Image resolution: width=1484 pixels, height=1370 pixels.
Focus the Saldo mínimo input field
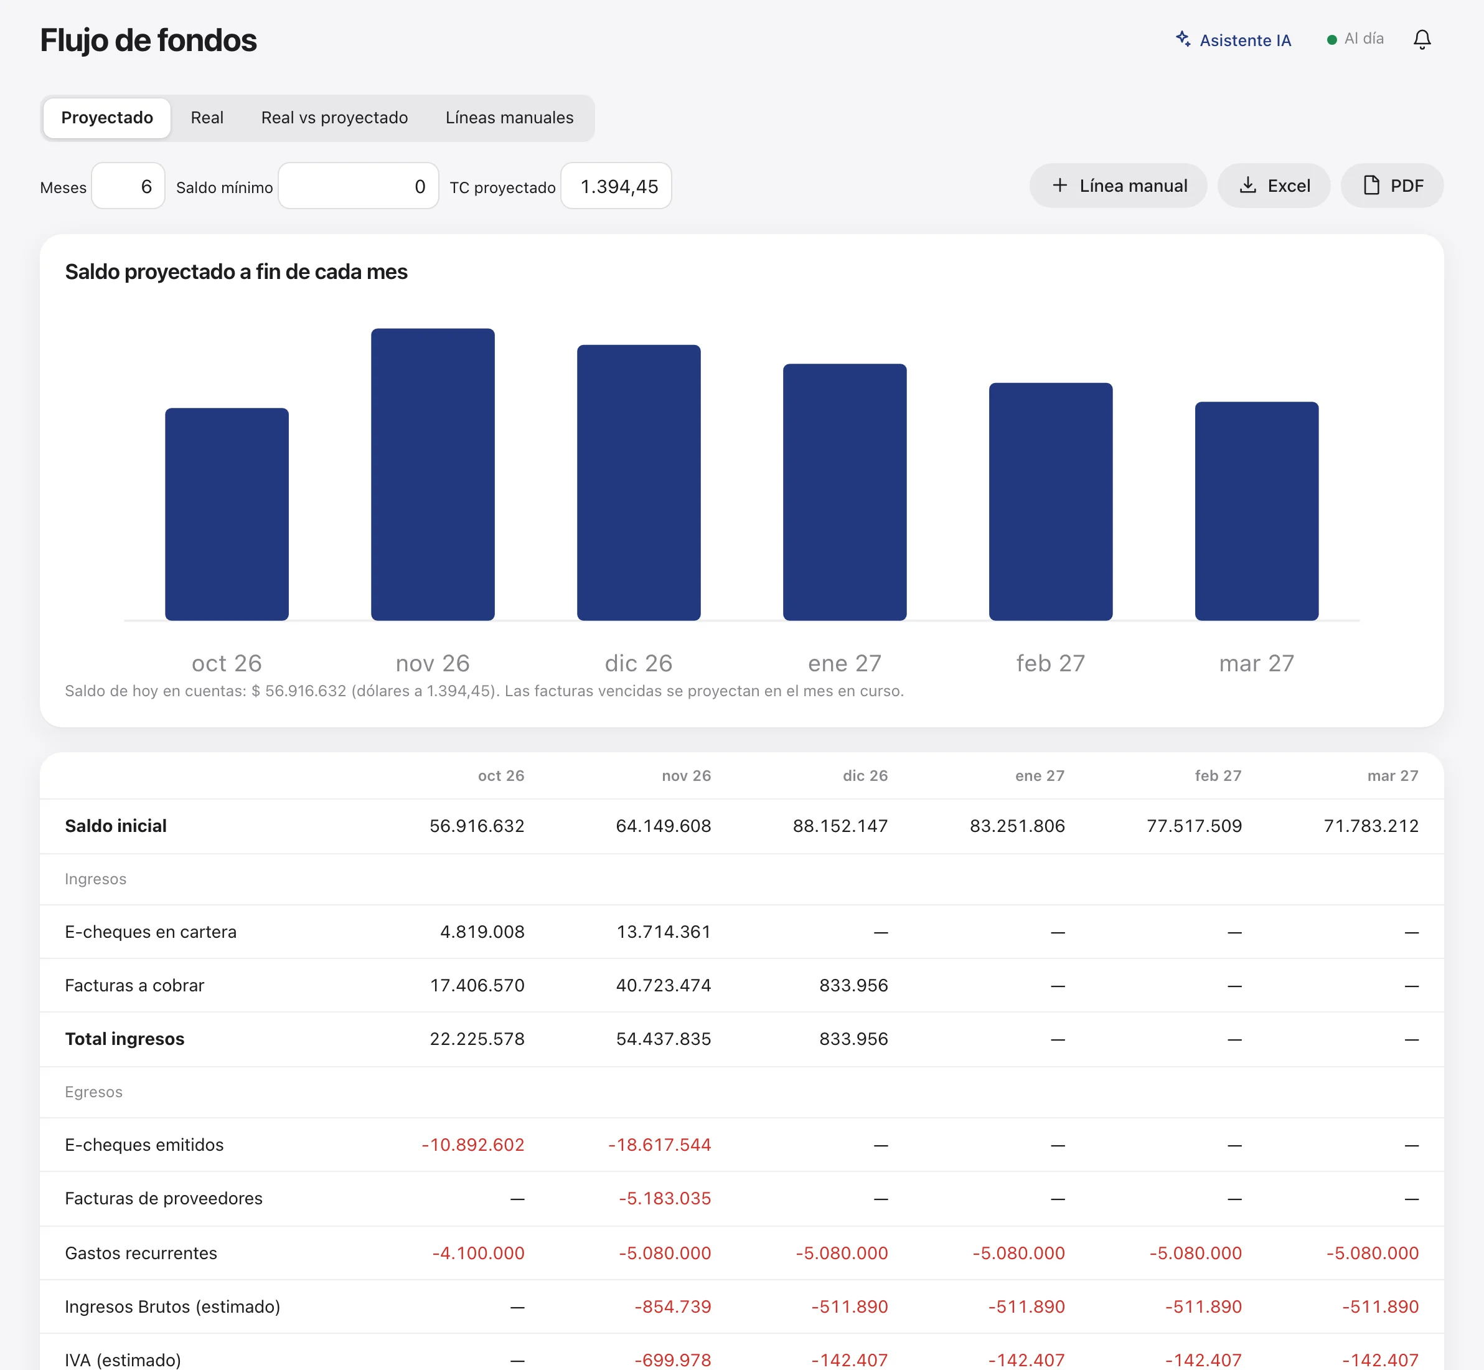tap(358, 186)
